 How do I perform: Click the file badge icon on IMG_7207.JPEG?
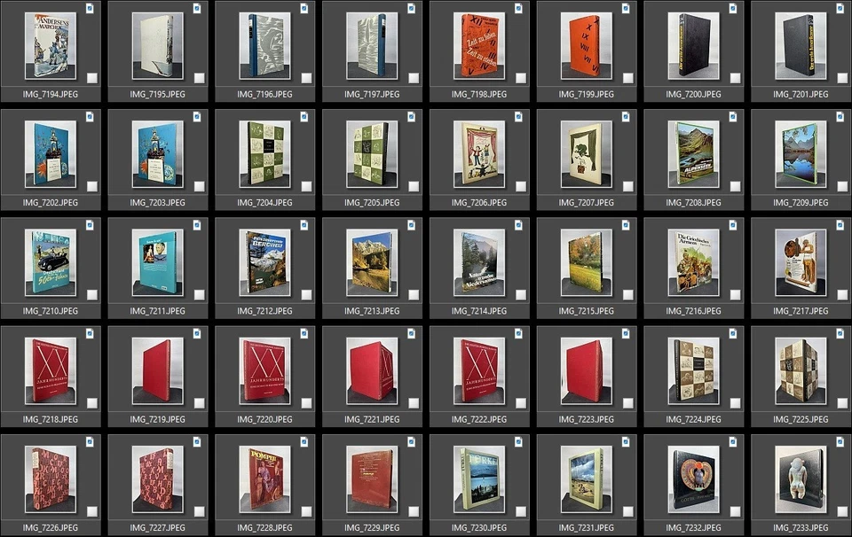626,117
